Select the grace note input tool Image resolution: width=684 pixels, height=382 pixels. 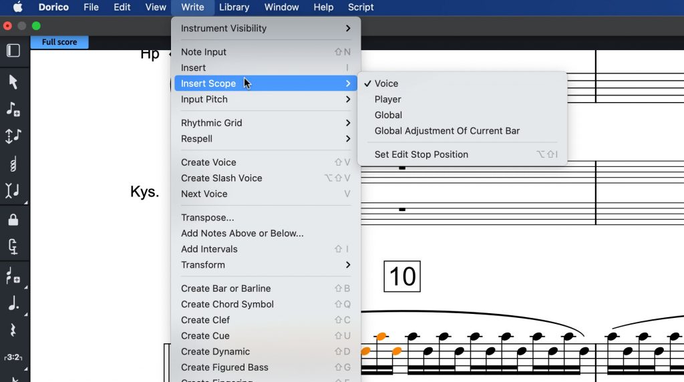pyautogui.click(x=13, y=276)
